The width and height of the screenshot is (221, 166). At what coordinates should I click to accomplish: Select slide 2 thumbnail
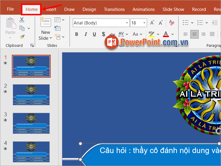(31, 94)
